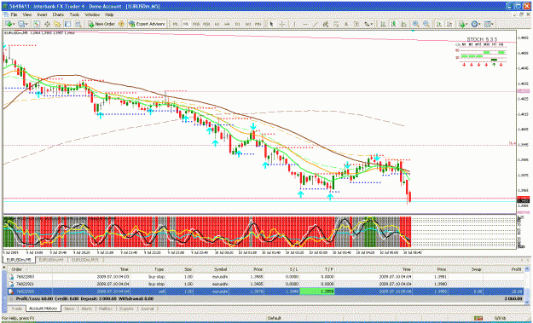
Task: Select the W1 timeframe button
Action: 248,24
